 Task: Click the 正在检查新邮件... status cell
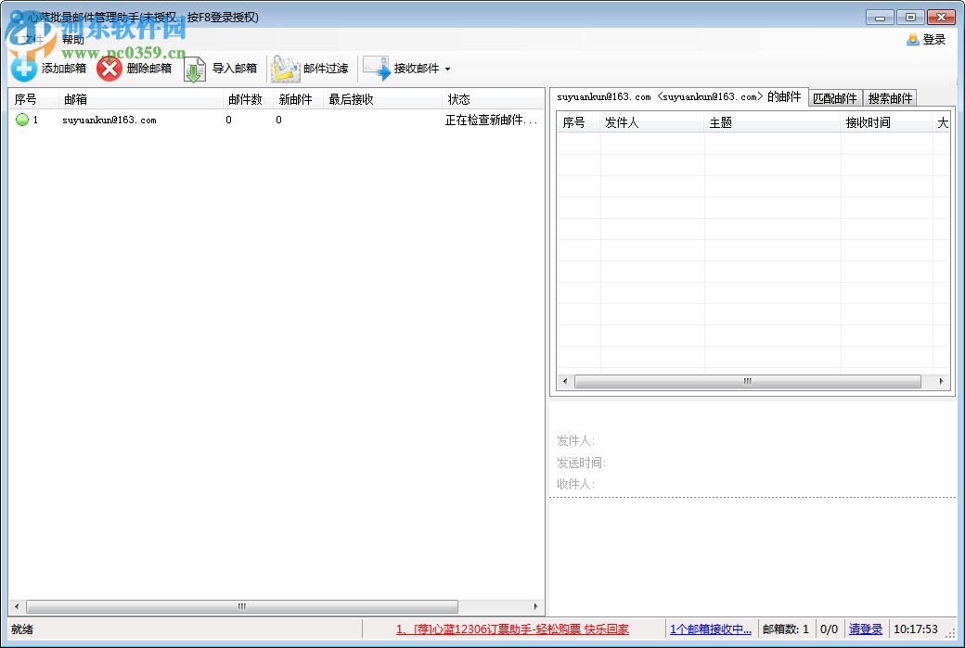coord(491,120)
